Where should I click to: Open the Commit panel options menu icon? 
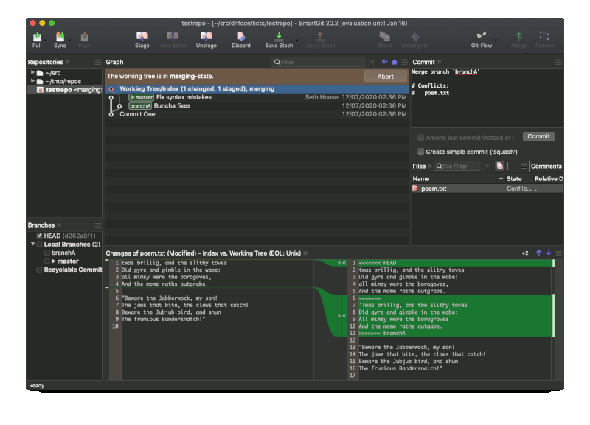(x=558, y=62)
